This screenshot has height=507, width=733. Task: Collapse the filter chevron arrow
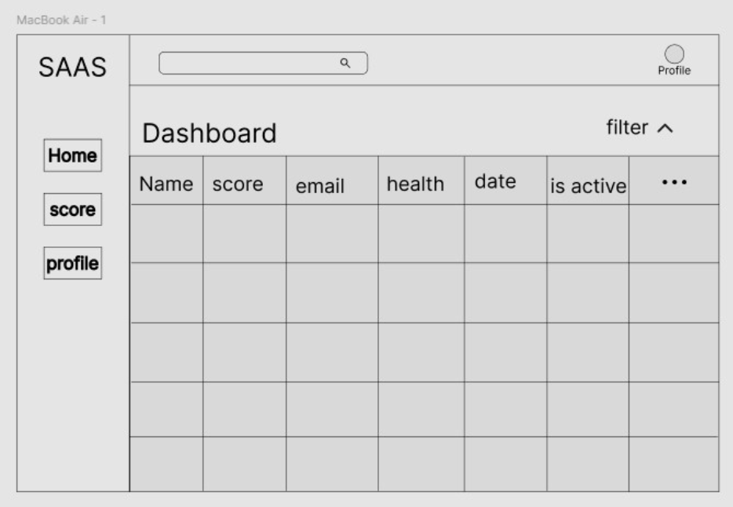pos(665,128)
